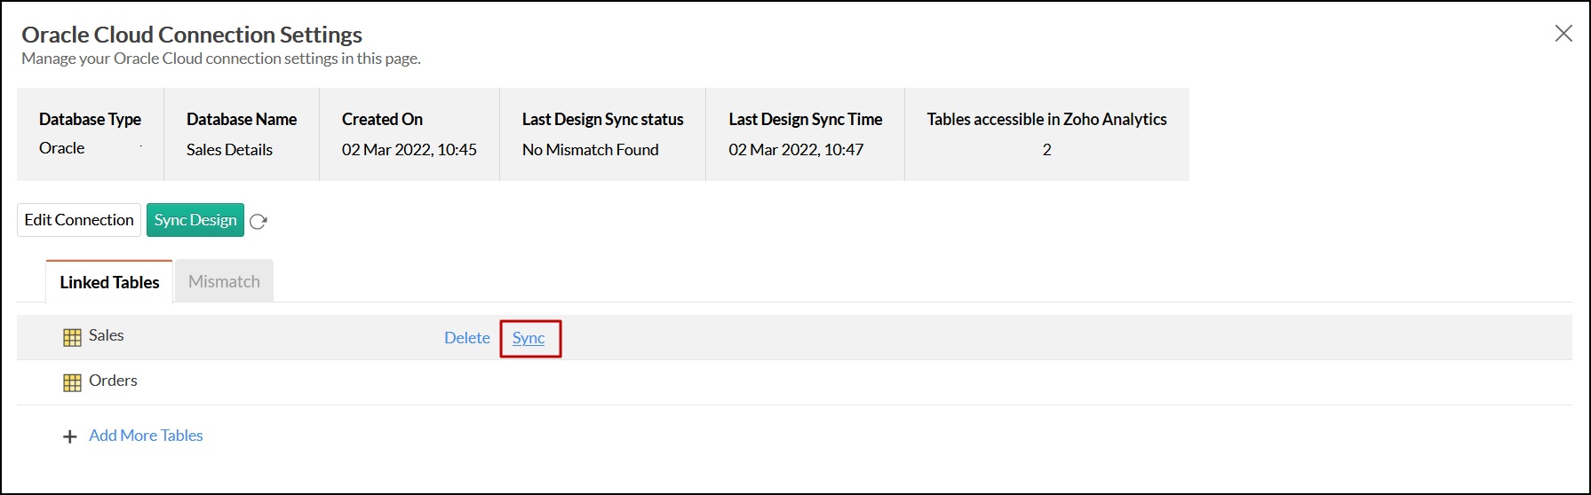The width and height of the screenshot is (1591, 495).
Task: Delete the Sales linked table
Action: (466, 338)
